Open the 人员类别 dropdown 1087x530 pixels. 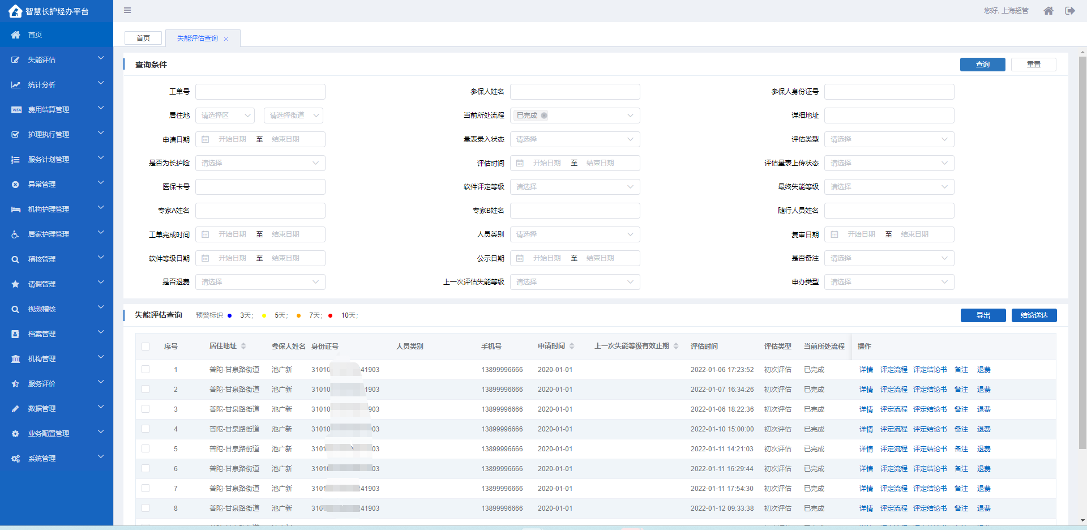coord(575,234)
